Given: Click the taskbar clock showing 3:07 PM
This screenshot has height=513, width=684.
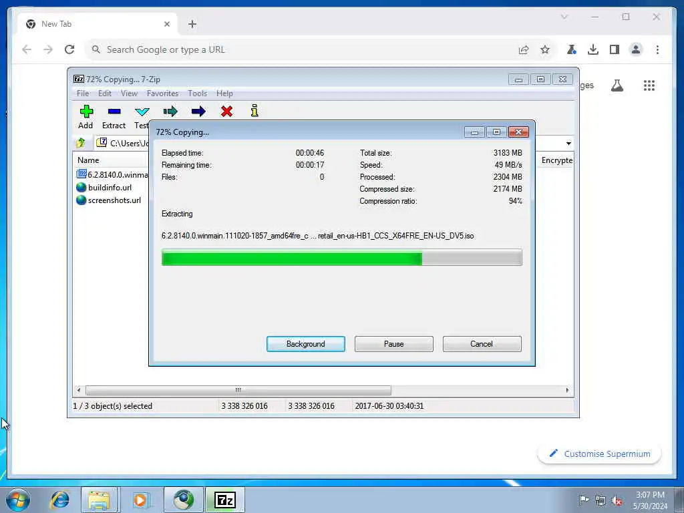Looking at the screenshot, I should pyautogui.click(x=650, y=500).
